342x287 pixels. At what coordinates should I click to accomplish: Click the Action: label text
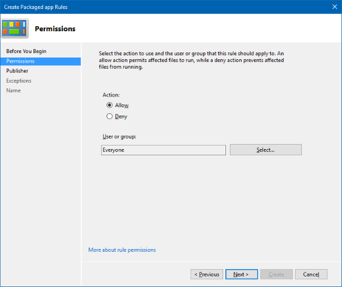111,95
